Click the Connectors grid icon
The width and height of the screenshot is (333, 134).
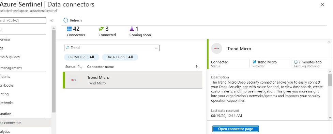[x=69, y=29]
